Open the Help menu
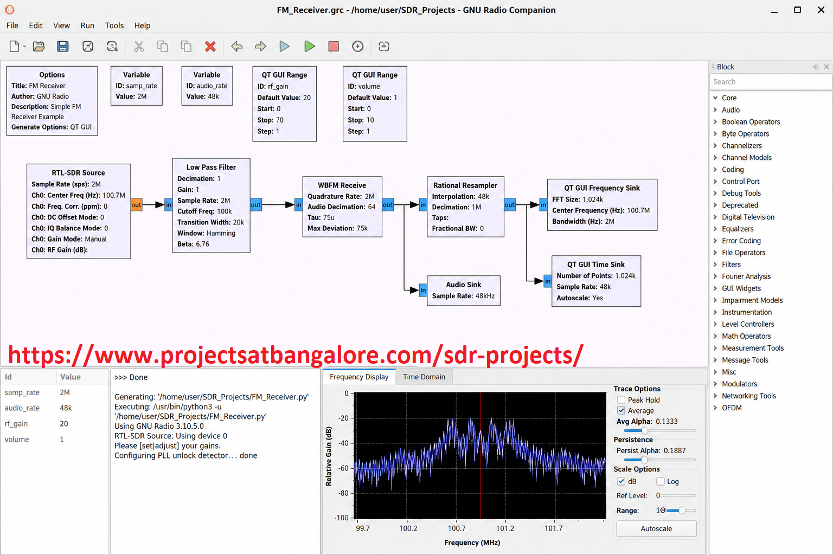The width and height of the screenshot is (833, 555). (143, 25)
